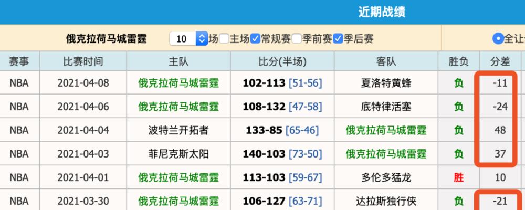Open 俄克拉荷马城雷霆 away link in 2021-04-04 row

386,130
